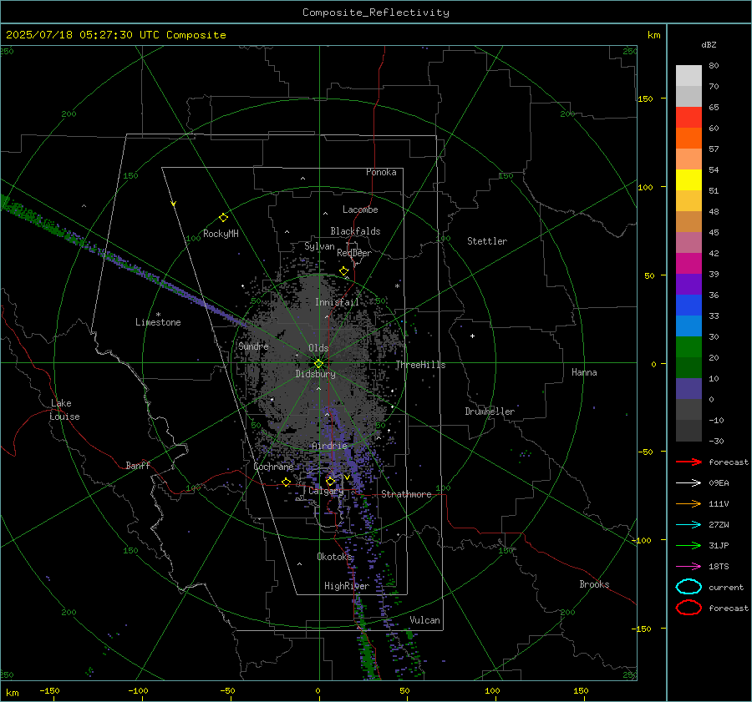Click the Blackfalds city label

pos(355,231)
